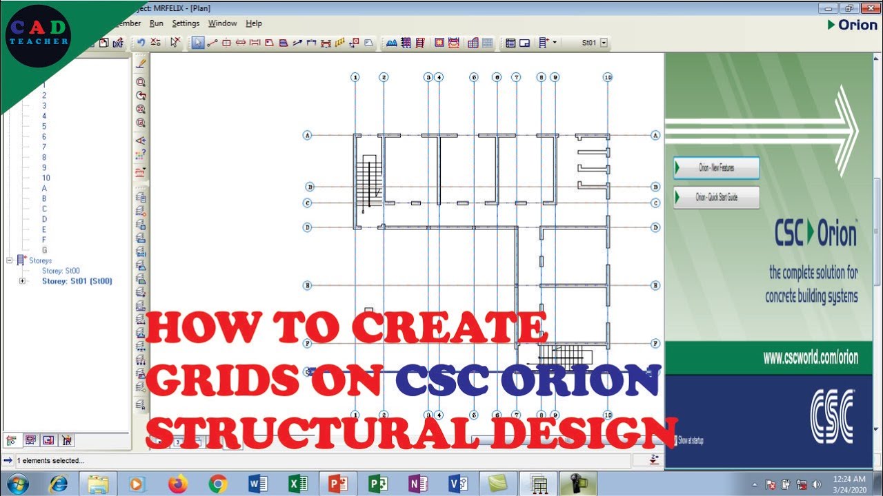Select the pointer selection tool in toolbar
Screen dimensions: 883x496
[198, 43]
